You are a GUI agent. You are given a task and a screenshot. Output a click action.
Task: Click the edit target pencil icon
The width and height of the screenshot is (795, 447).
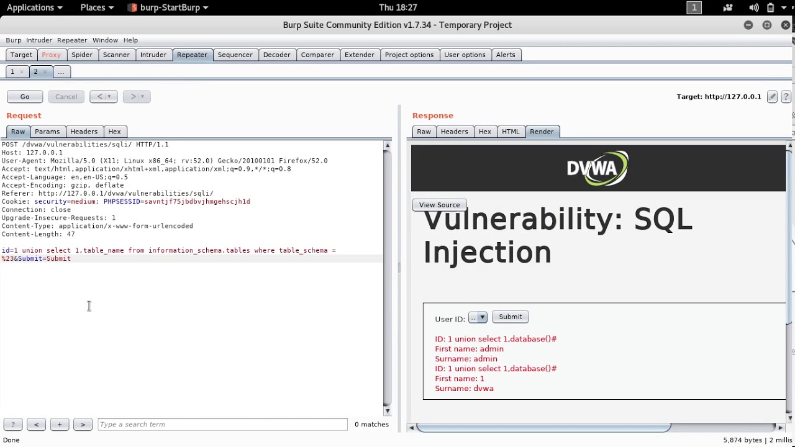tap(772, 97)
